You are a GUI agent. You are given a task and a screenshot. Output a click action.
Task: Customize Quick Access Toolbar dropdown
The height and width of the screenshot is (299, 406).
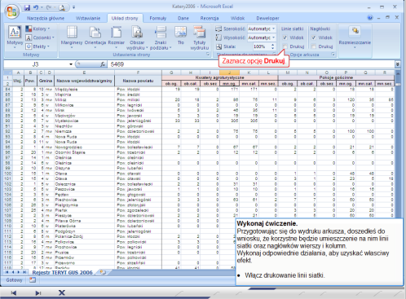pos(74,7)
